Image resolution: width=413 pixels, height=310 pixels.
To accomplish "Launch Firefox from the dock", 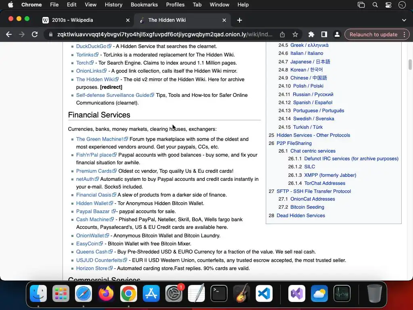I will [x=106, y=293].
